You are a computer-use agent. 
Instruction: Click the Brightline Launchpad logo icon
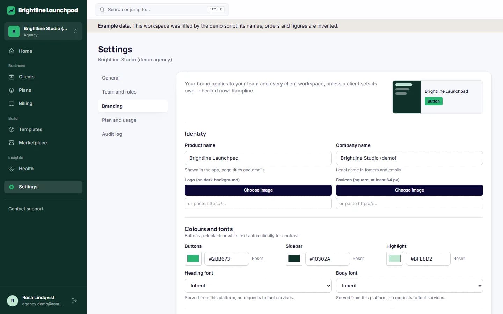click(x=11, y=10)
